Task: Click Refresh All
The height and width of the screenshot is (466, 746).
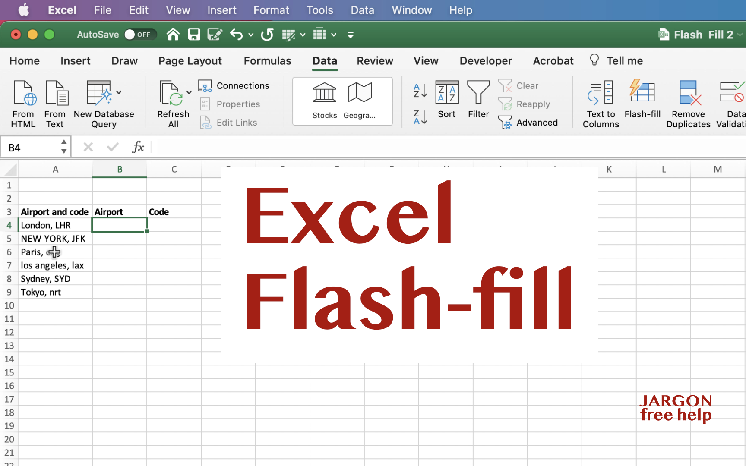Action: [x=173, y=104]
